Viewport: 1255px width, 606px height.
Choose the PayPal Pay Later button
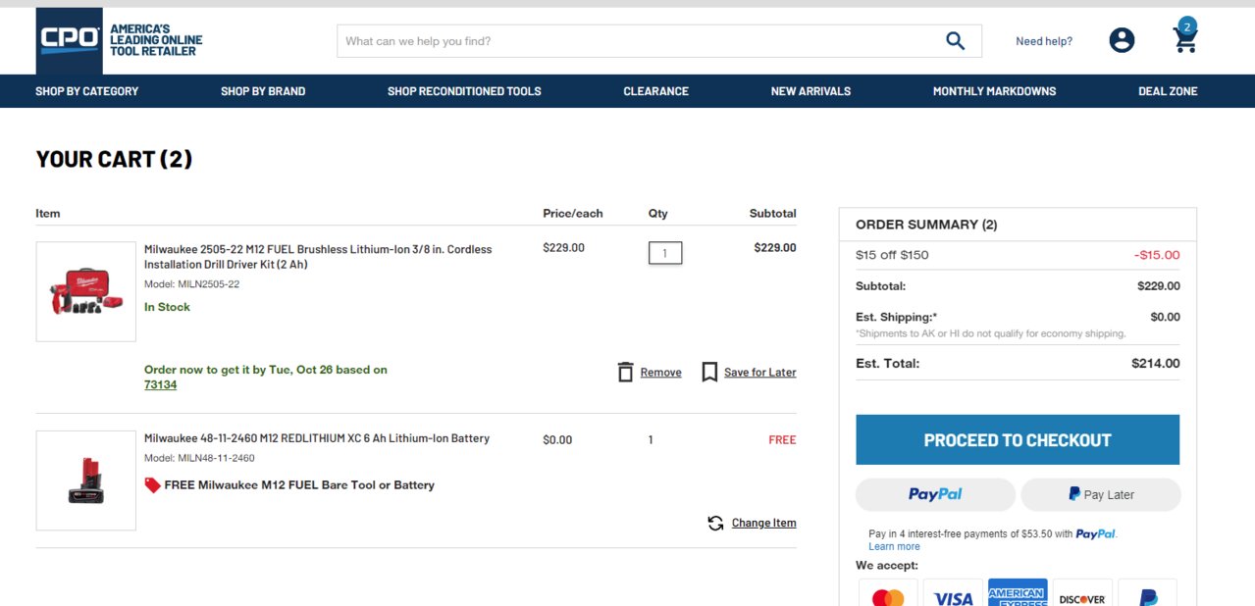1101,494
